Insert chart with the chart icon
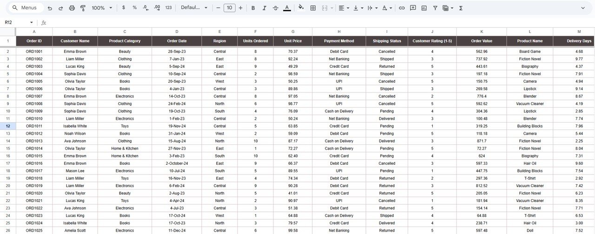Image resolution: width=595 pixels, height=234 pixels. [424, 8]
